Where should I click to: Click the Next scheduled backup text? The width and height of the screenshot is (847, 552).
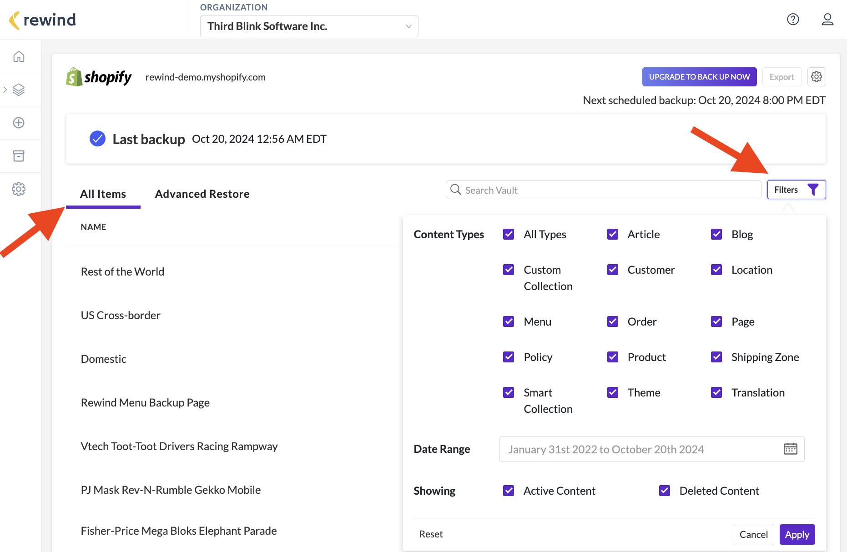704,100
